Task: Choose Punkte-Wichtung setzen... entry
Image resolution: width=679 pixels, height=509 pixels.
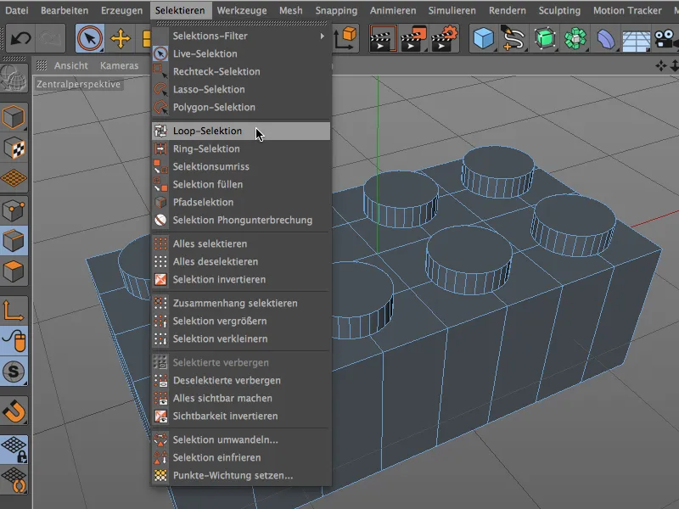Action: click(241, 475)
